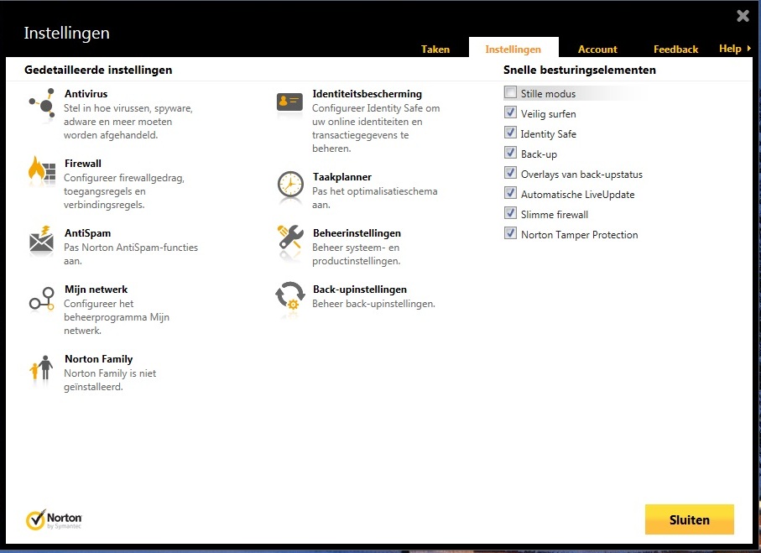
Task: Open the AntiSpam settings link
Action: (x=88, y=233)
